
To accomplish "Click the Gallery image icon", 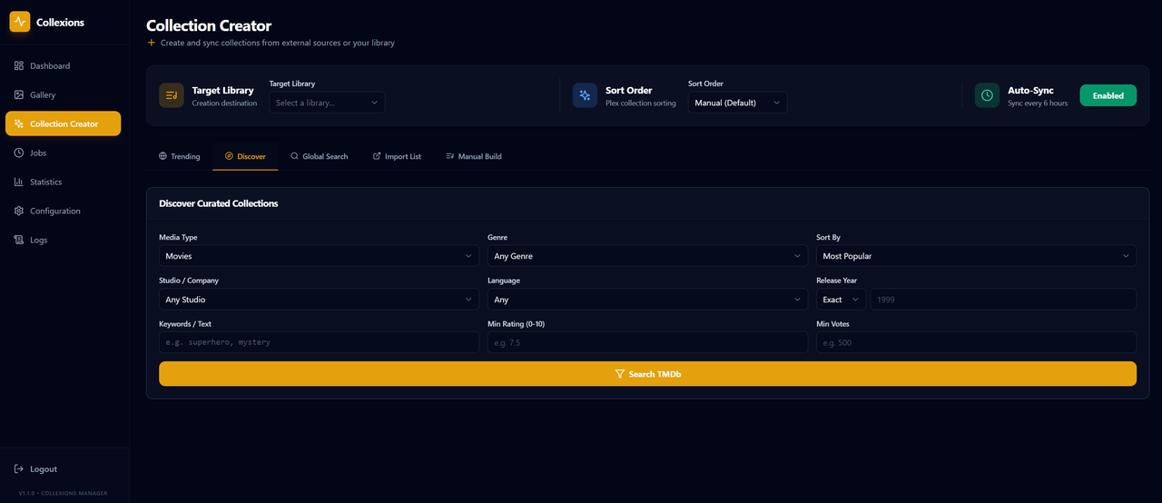I will pos(19,95).
